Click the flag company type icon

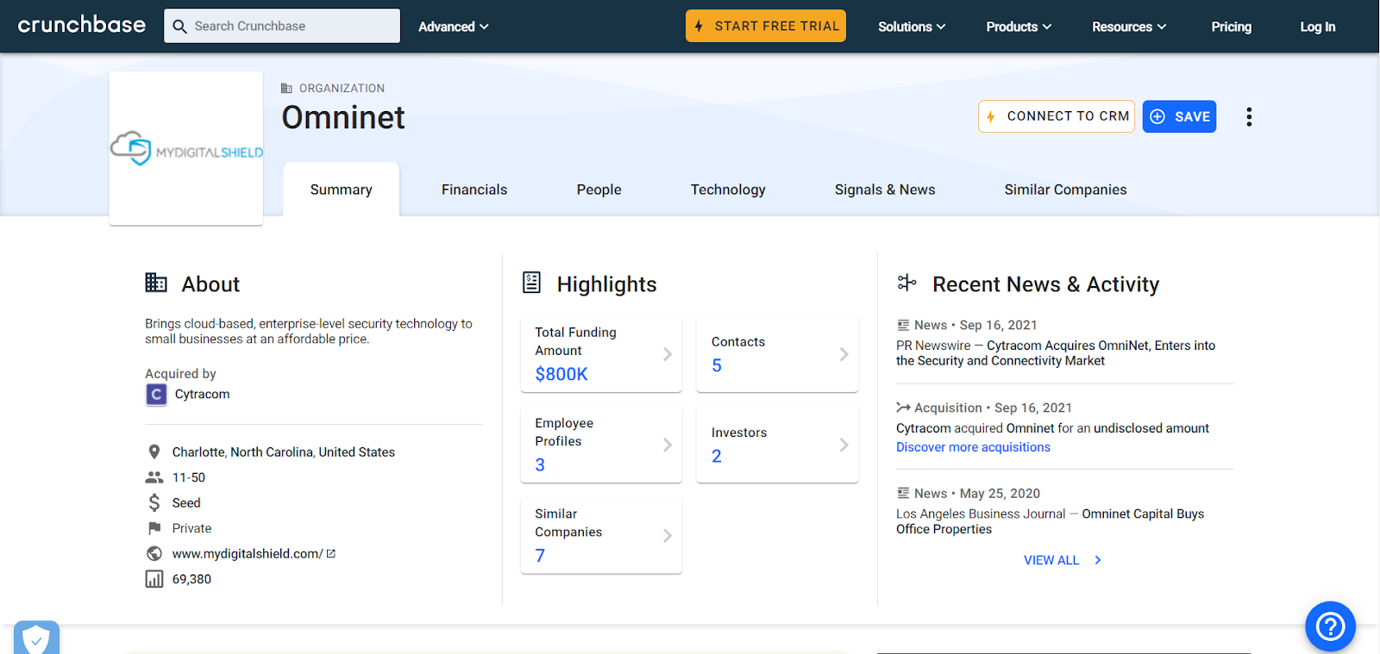pos(154,528)
